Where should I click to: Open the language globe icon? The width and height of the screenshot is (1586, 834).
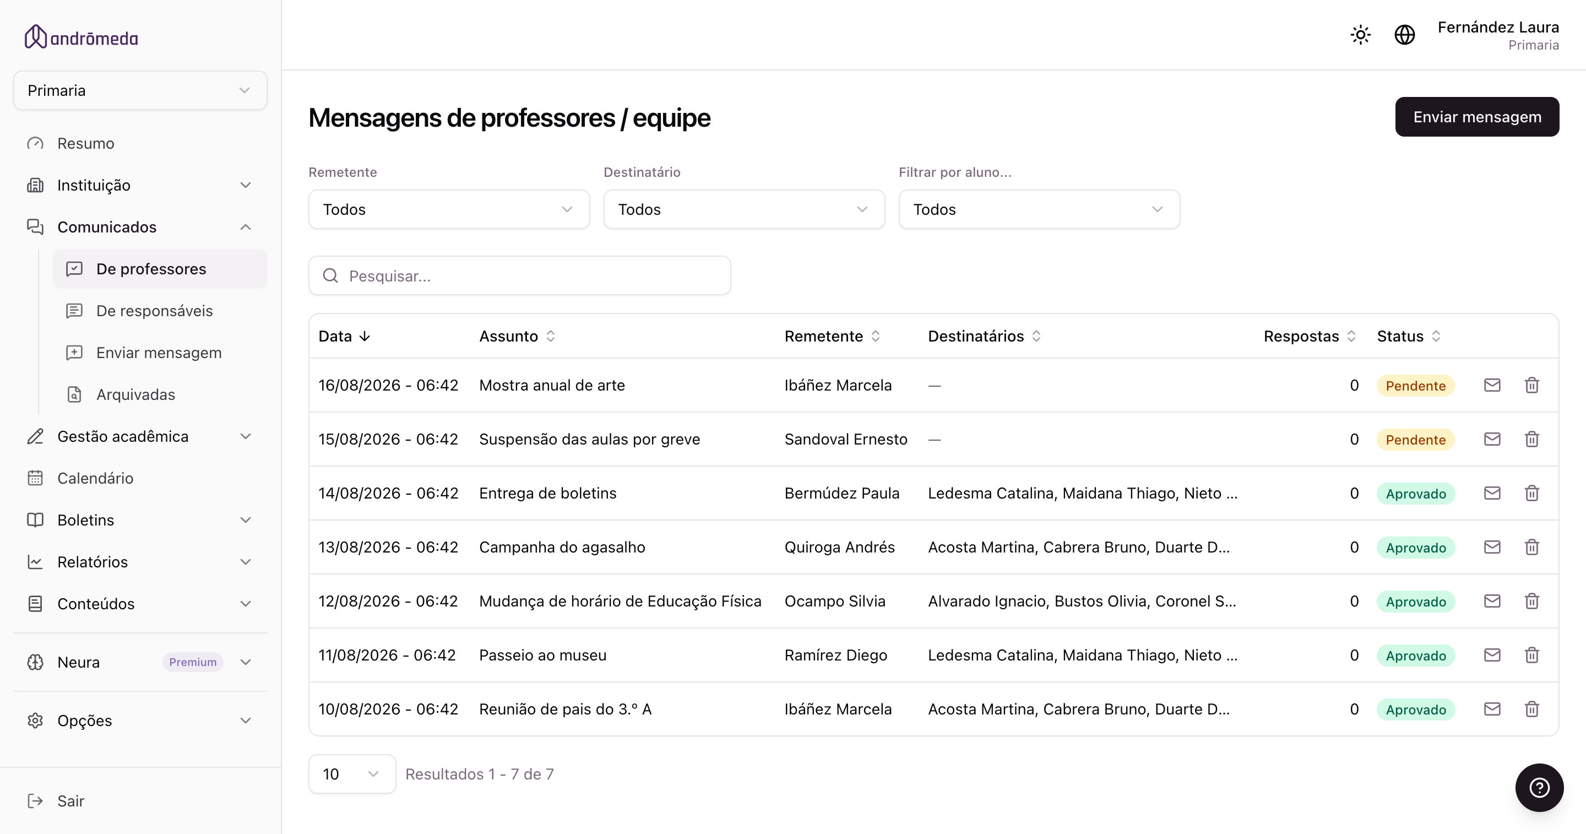1404,35
